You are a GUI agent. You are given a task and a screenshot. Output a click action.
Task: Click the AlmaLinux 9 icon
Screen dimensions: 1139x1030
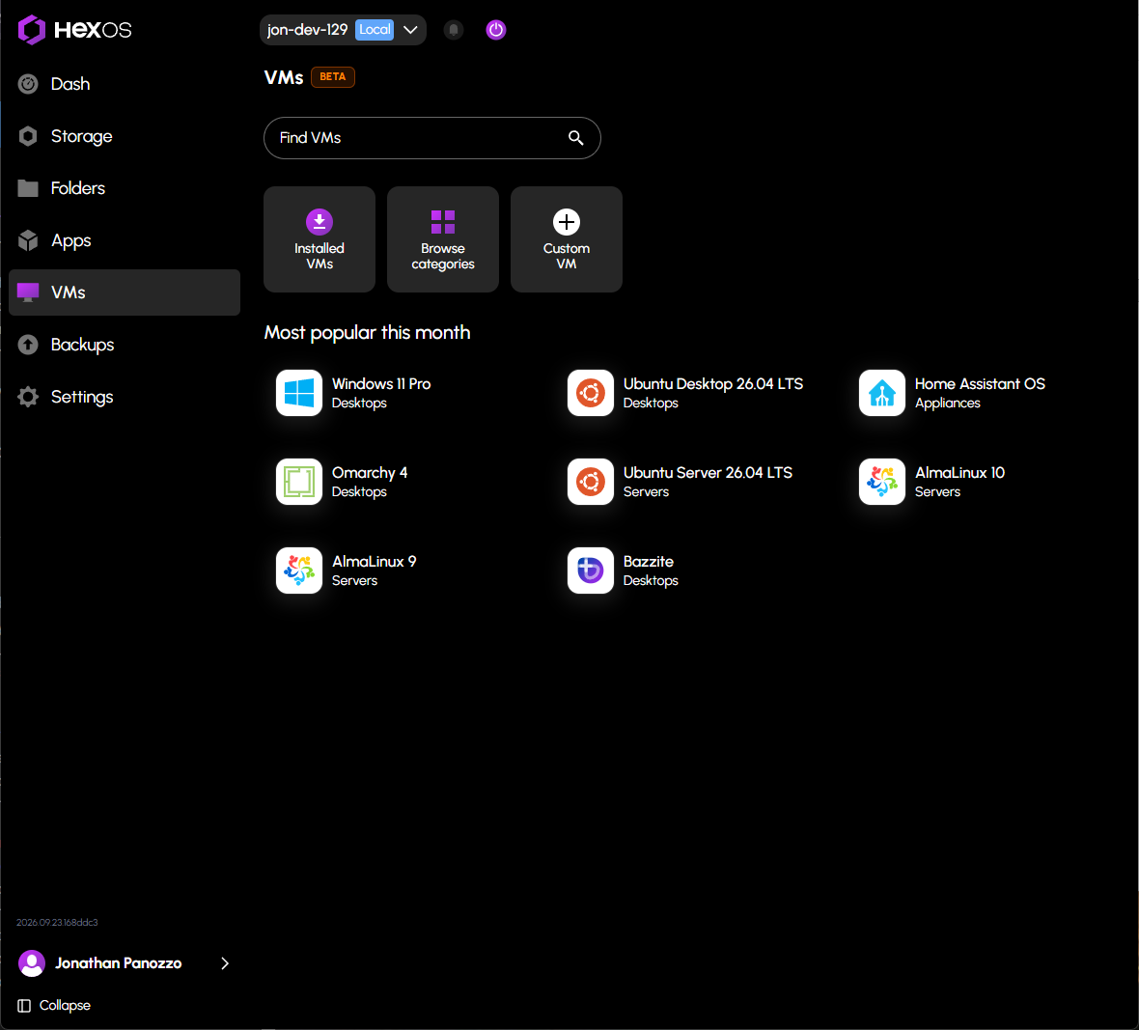tap(299, 571)
